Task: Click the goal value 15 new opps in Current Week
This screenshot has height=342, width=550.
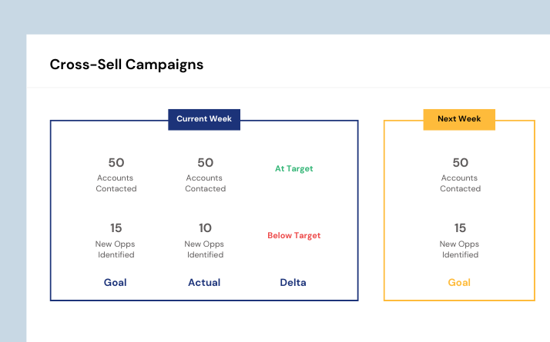Action: click(116, 228)
